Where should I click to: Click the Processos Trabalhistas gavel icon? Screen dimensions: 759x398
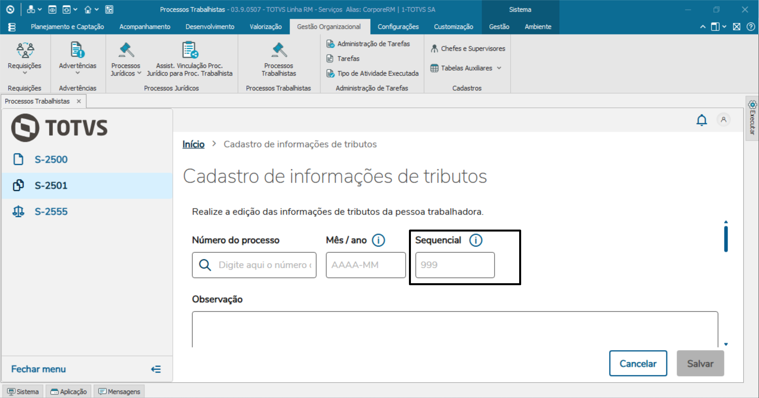[279, 50]
